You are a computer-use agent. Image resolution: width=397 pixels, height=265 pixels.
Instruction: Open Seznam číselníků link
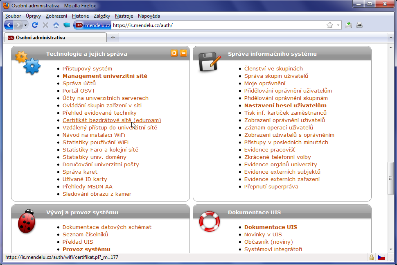click(85, 235)
